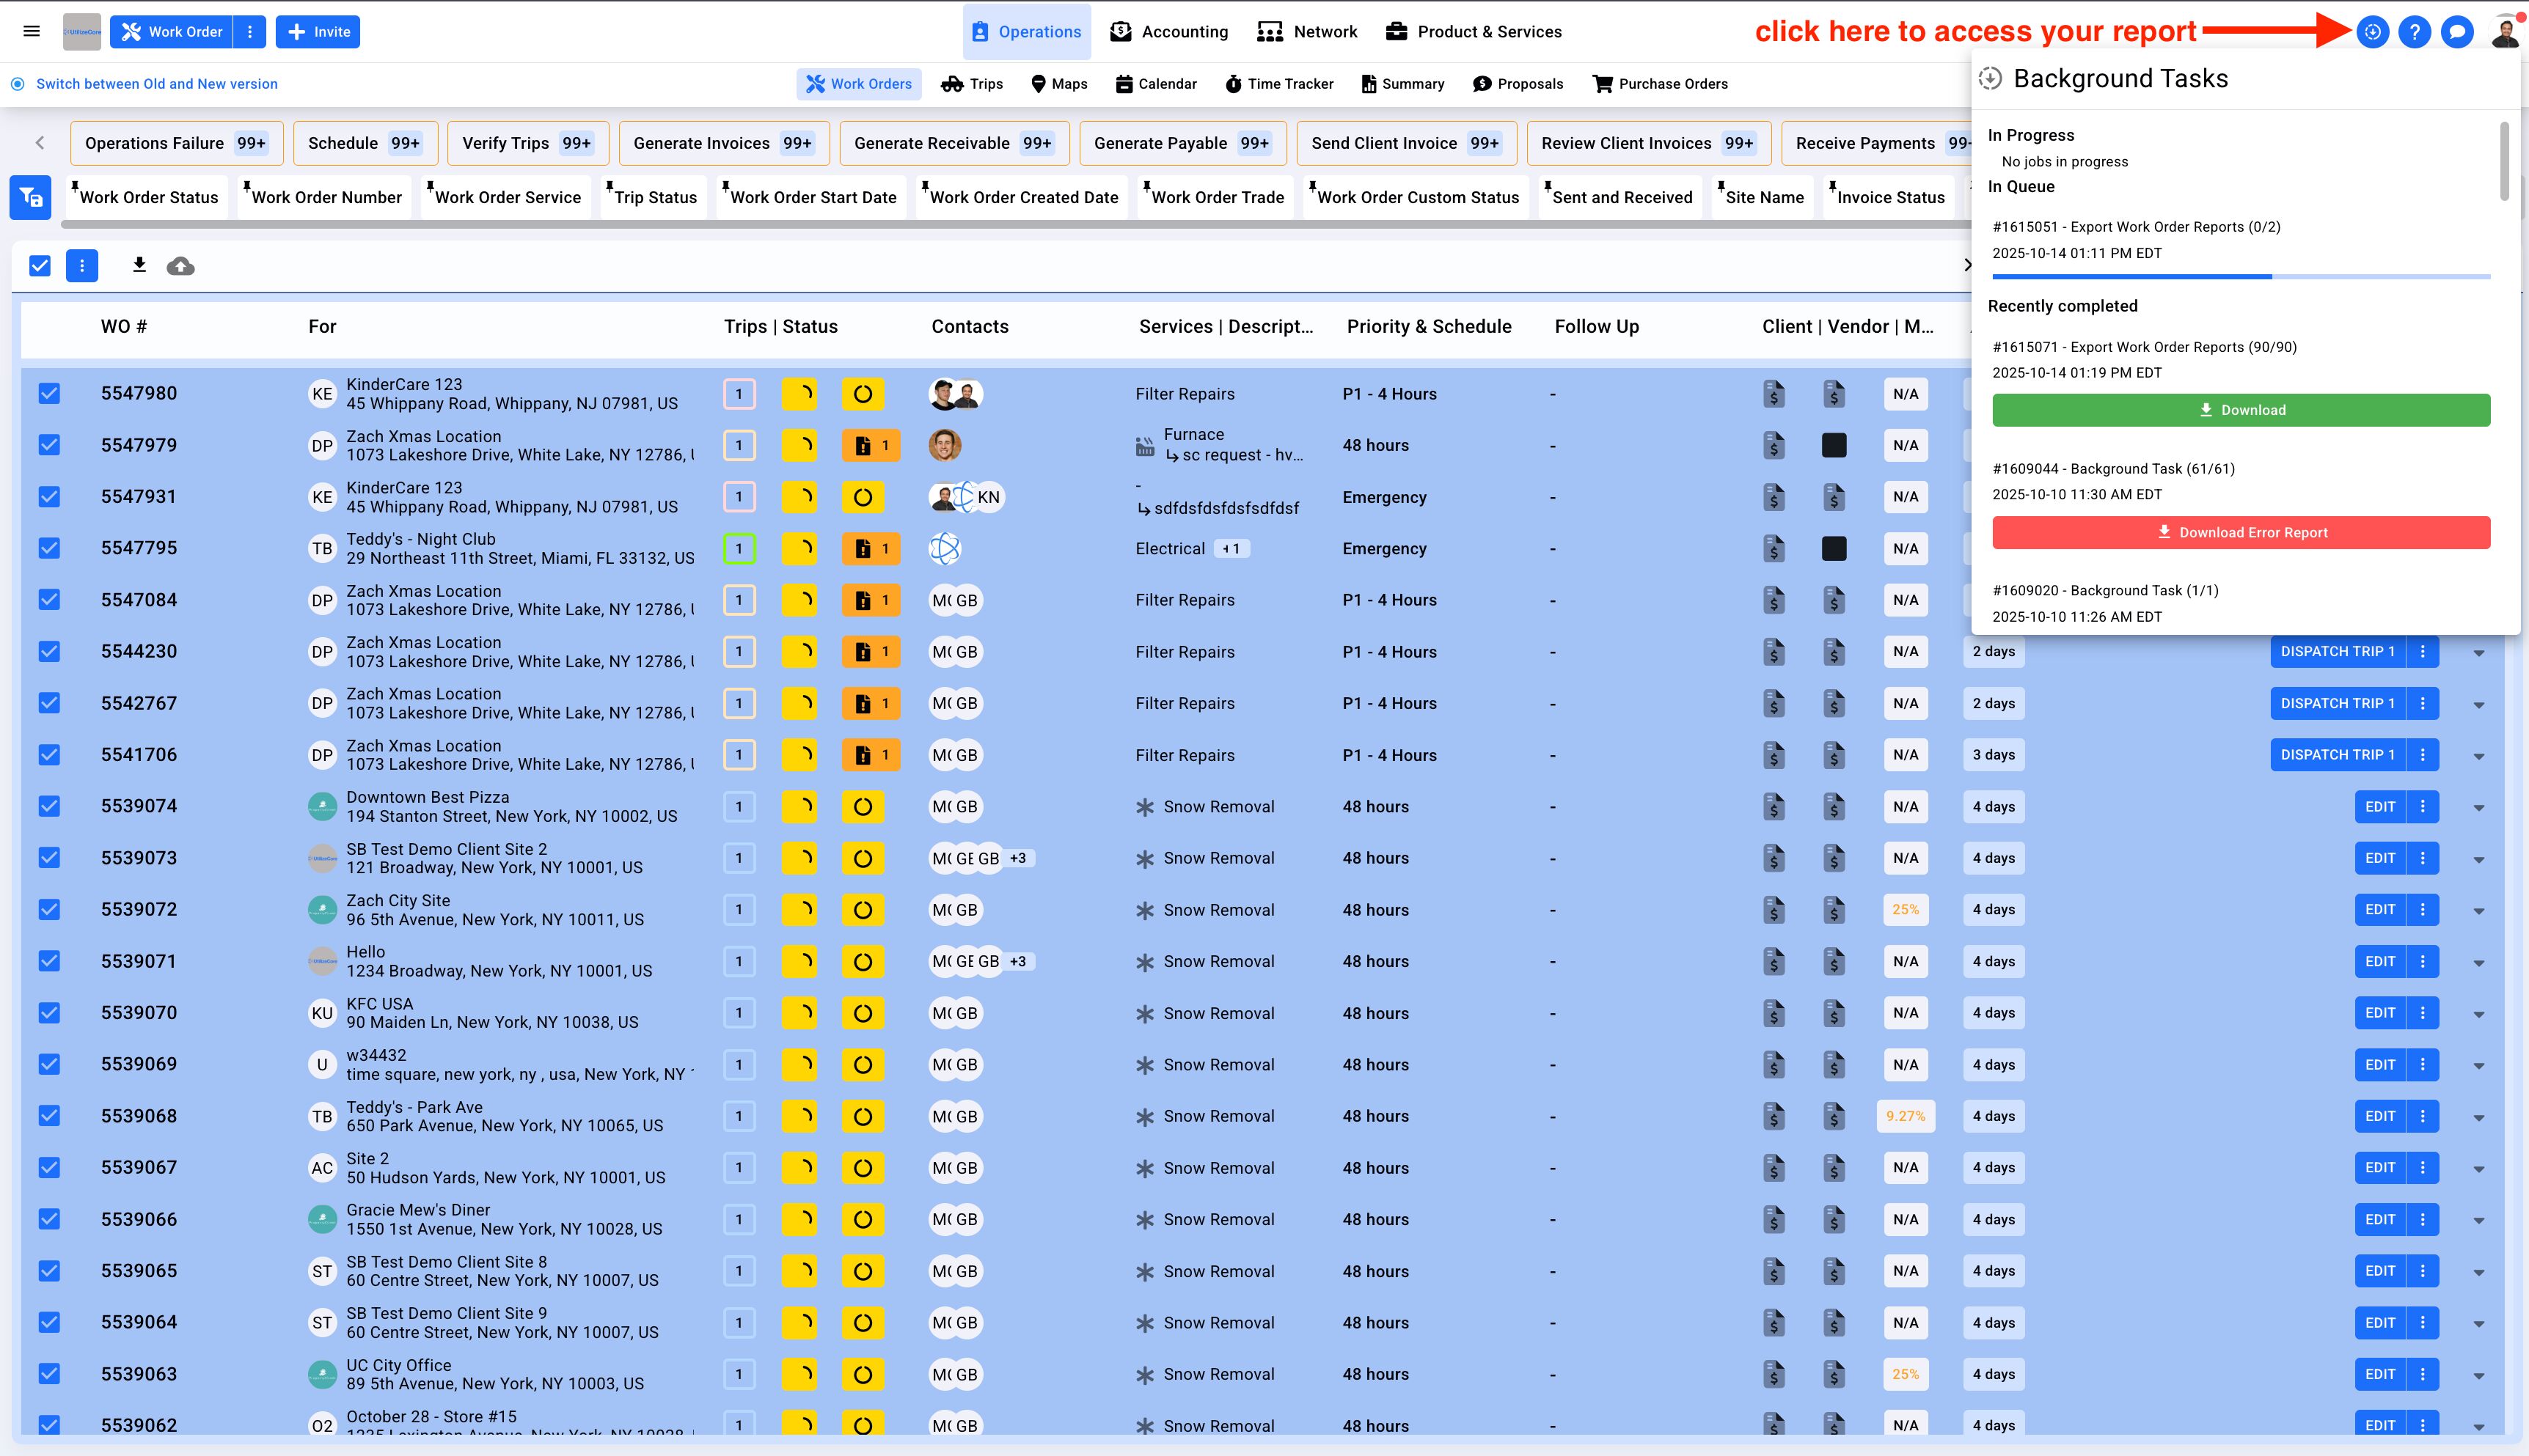The width and height of the screenshot is (2529, 1456).
Task: Open the Purchase Orders tab
Action: pos(1660,84)
